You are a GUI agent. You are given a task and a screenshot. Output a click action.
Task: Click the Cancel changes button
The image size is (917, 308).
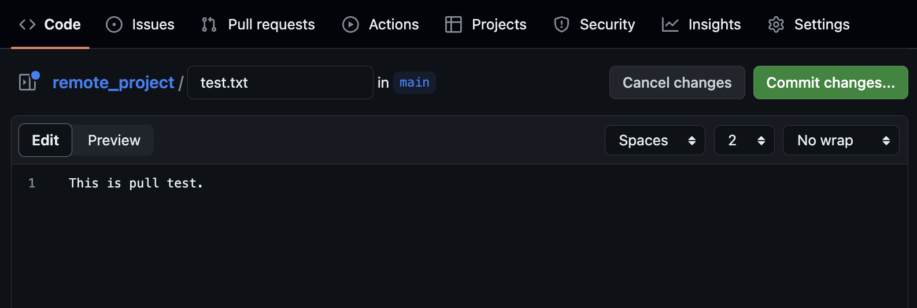pyautogui.click(x=677, y=82)
